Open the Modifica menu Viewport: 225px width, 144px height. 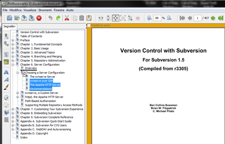(16, 10)
